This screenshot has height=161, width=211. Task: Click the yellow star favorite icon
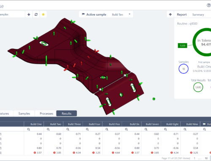(43, 14)
